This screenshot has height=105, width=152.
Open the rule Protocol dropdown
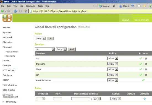click(41, 99)
